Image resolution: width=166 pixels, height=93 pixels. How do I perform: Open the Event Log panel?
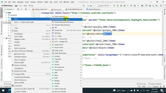(x=141, y=84)
